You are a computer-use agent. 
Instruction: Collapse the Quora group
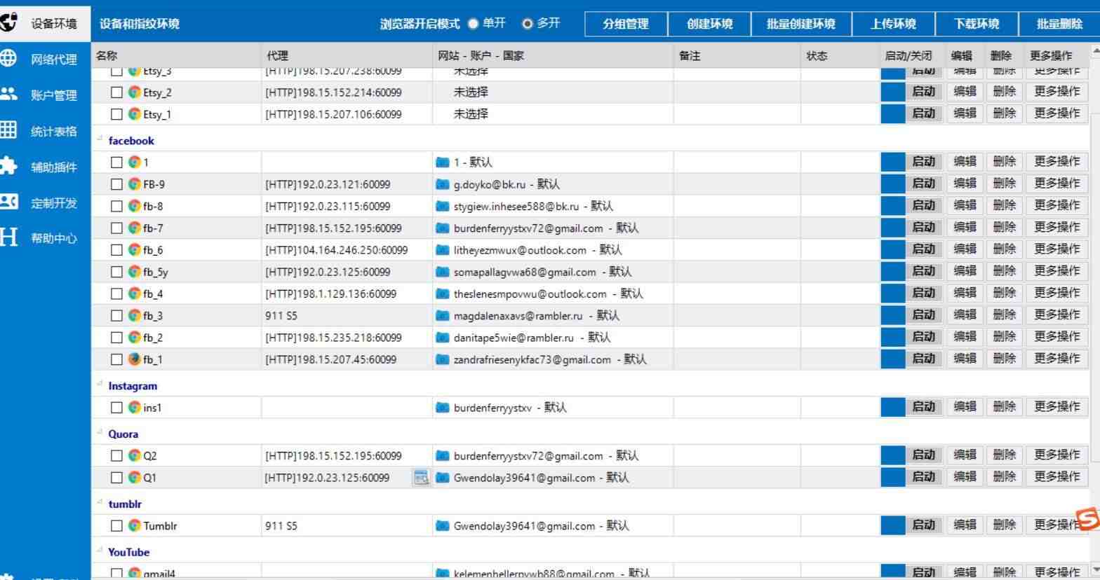point(100,432)
